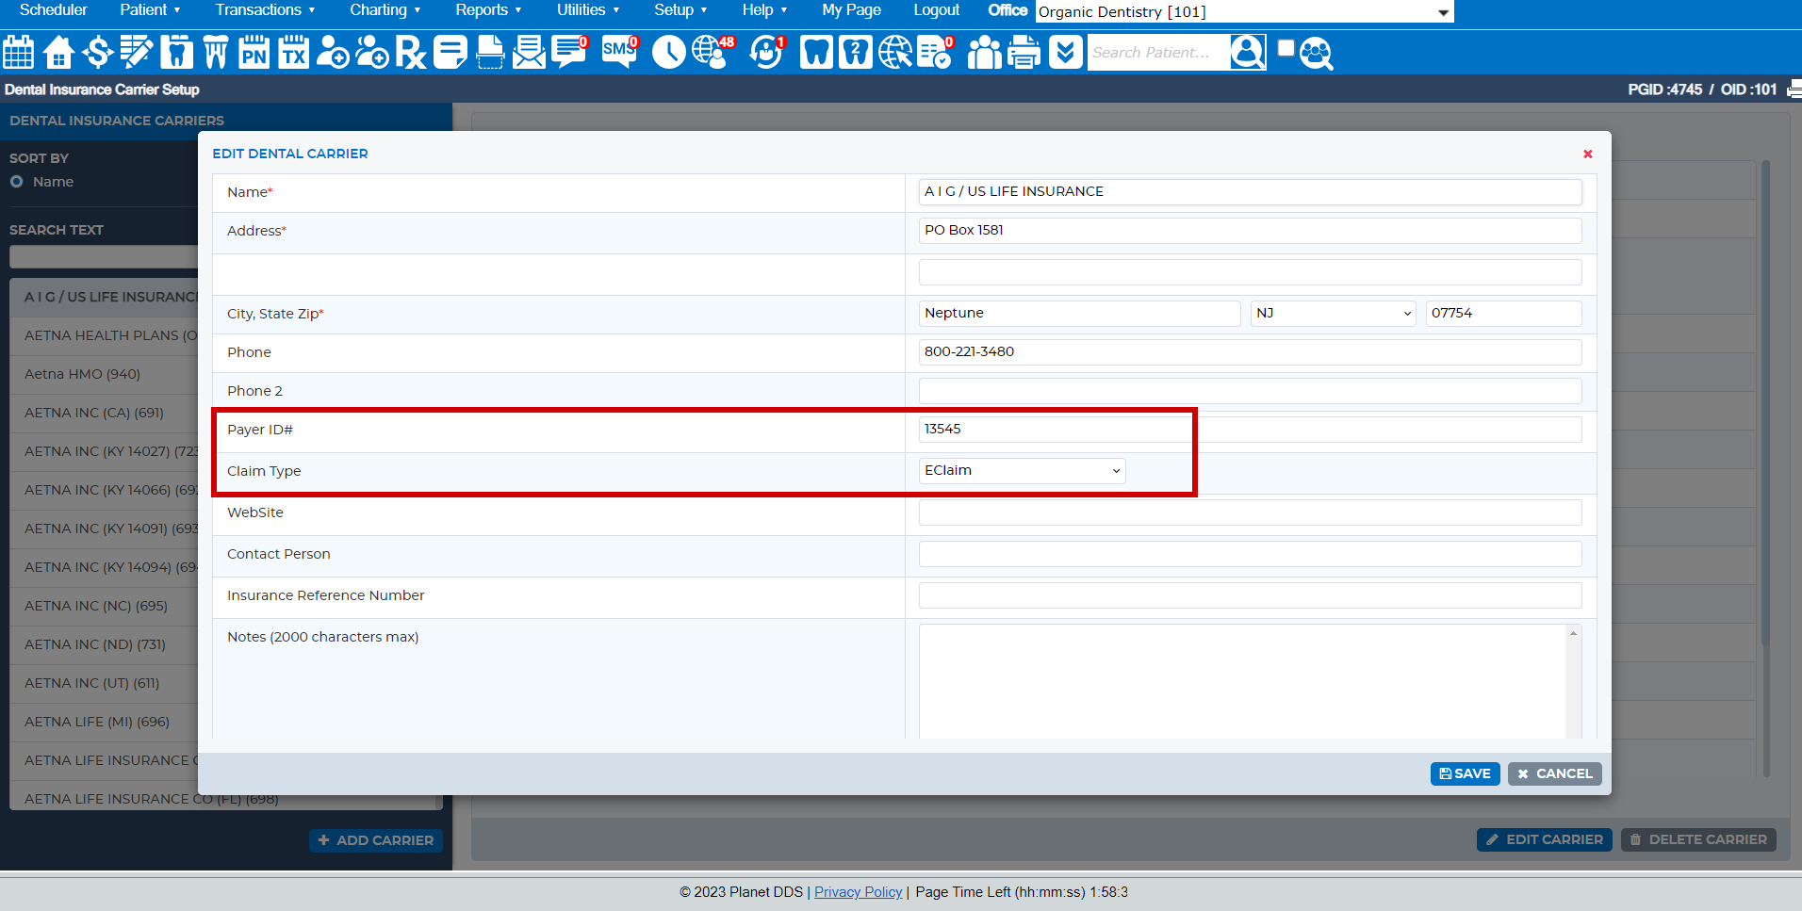
Task: Click the double chevron down icon
Action: 1065,53
